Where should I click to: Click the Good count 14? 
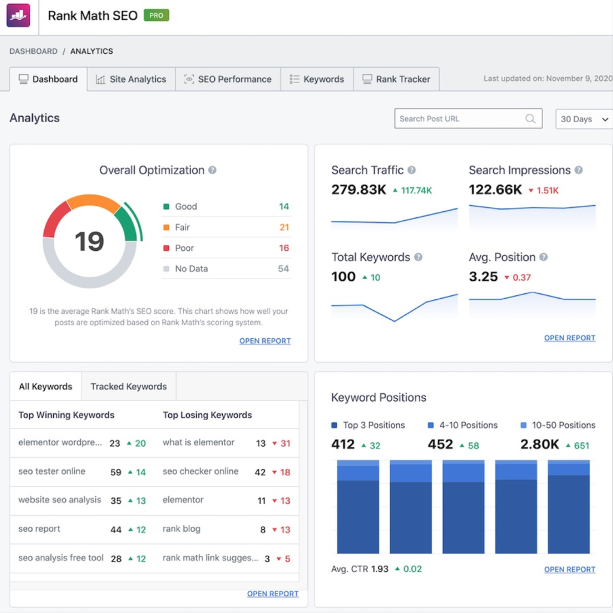284,207
